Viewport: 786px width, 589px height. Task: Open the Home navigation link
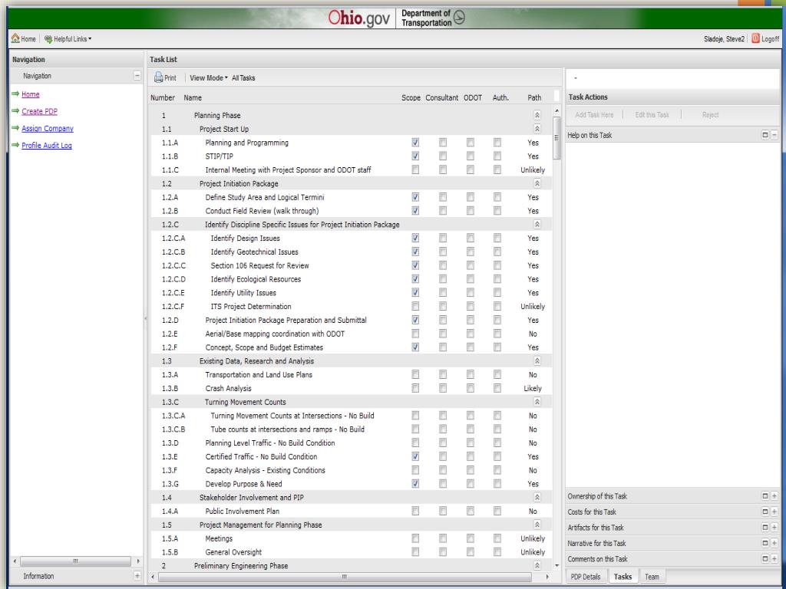(x=31, y=94)
